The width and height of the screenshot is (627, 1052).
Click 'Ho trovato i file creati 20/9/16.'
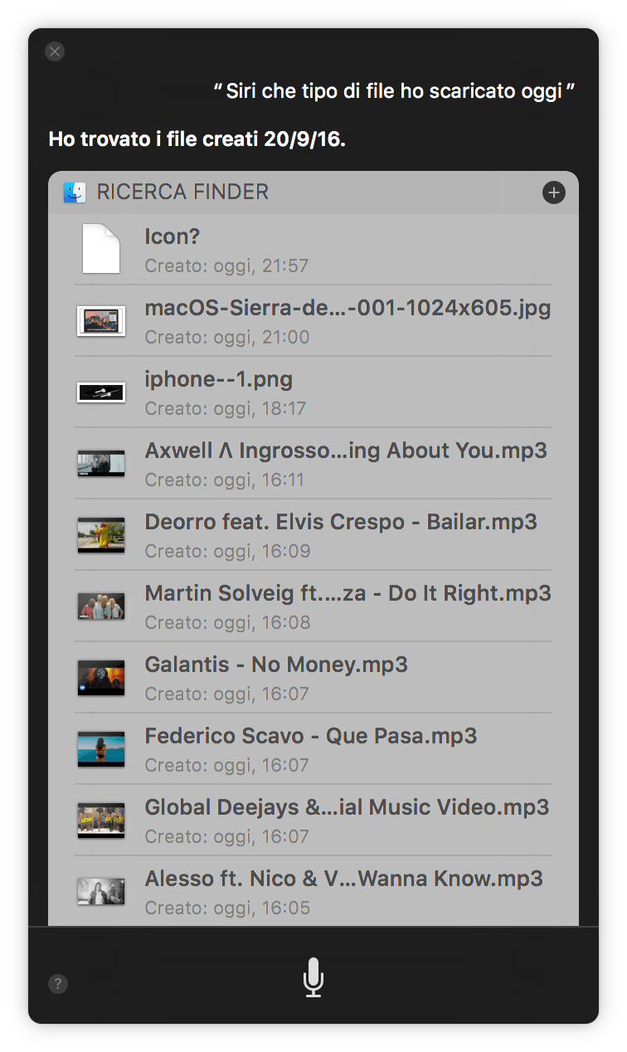(197, 139)
